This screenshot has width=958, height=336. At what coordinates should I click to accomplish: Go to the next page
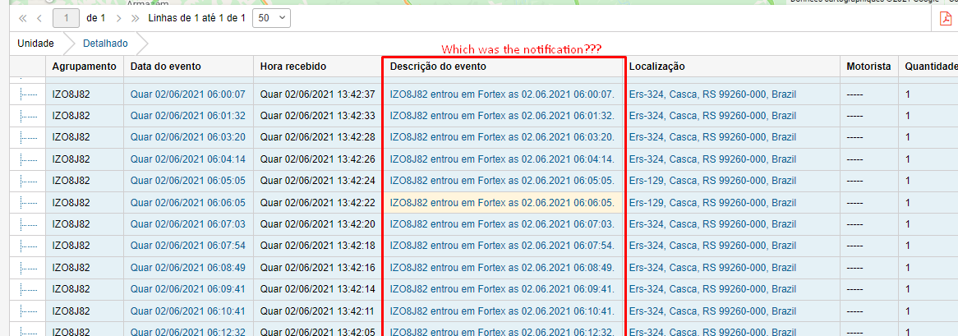(119, 17)
